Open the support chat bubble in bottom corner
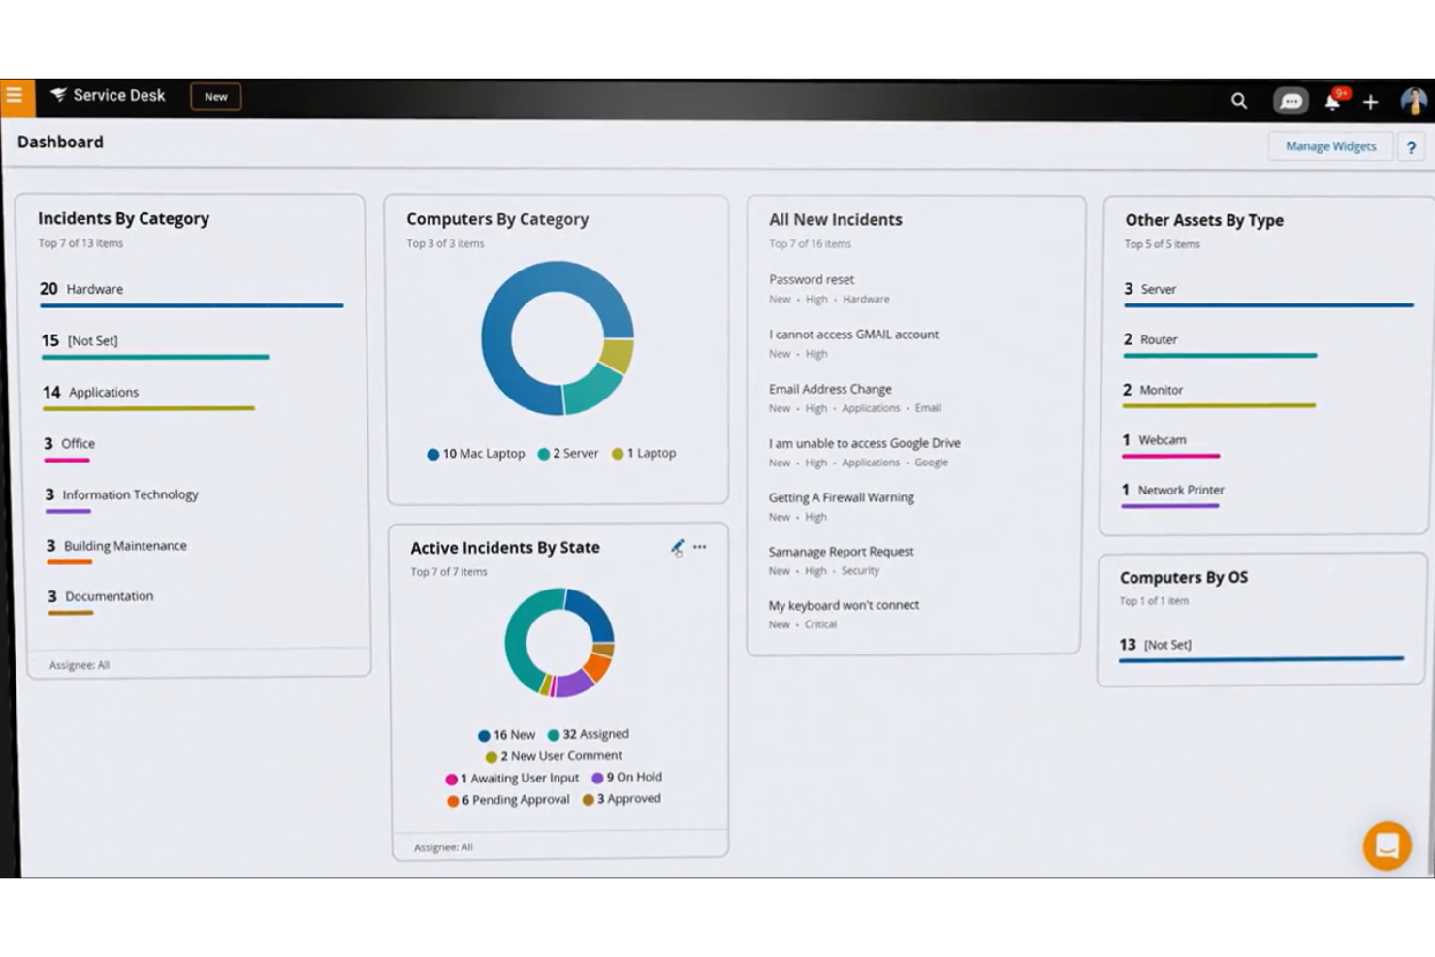The height and width of the screenshot is (957, 1435). 1387,845
